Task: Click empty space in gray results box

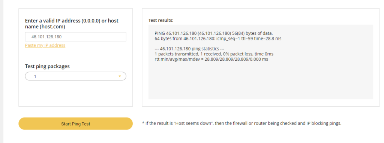Action: (261, 80)
